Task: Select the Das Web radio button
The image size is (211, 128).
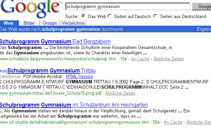Action: point(84,16)
